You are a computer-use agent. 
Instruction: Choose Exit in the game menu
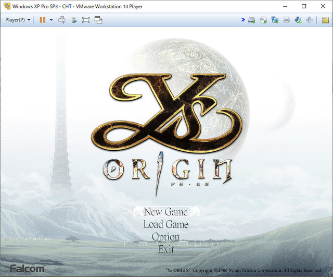(x=166, y=249)
